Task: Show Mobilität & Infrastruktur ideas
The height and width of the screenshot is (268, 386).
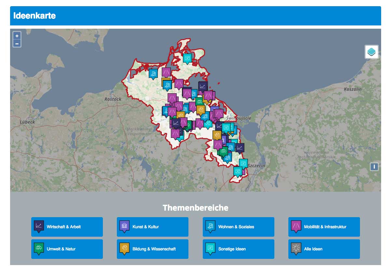Action: [324, 227]
